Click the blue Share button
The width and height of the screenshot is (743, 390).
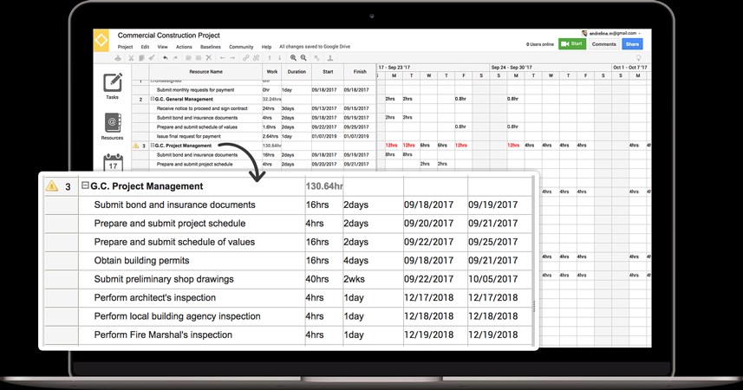pyautogui.click(x=632, y=44)
